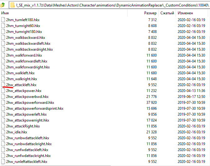
Task: Click size value 11 648
Action: 151,79
